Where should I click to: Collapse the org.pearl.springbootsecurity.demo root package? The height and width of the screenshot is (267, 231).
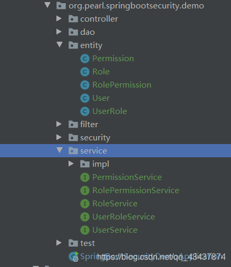pos(47,5)
